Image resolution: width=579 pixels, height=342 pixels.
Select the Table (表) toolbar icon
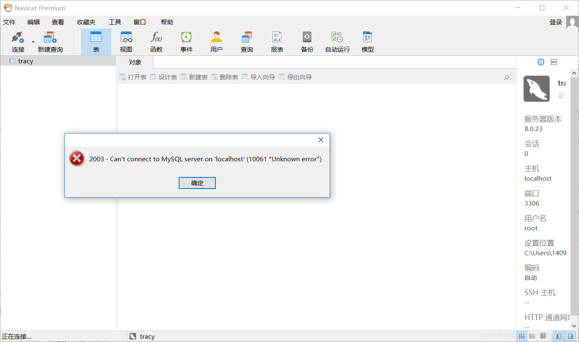96,42
